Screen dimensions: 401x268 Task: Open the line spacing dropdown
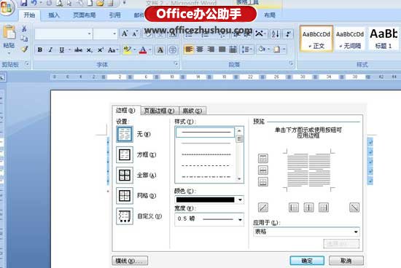247,49
